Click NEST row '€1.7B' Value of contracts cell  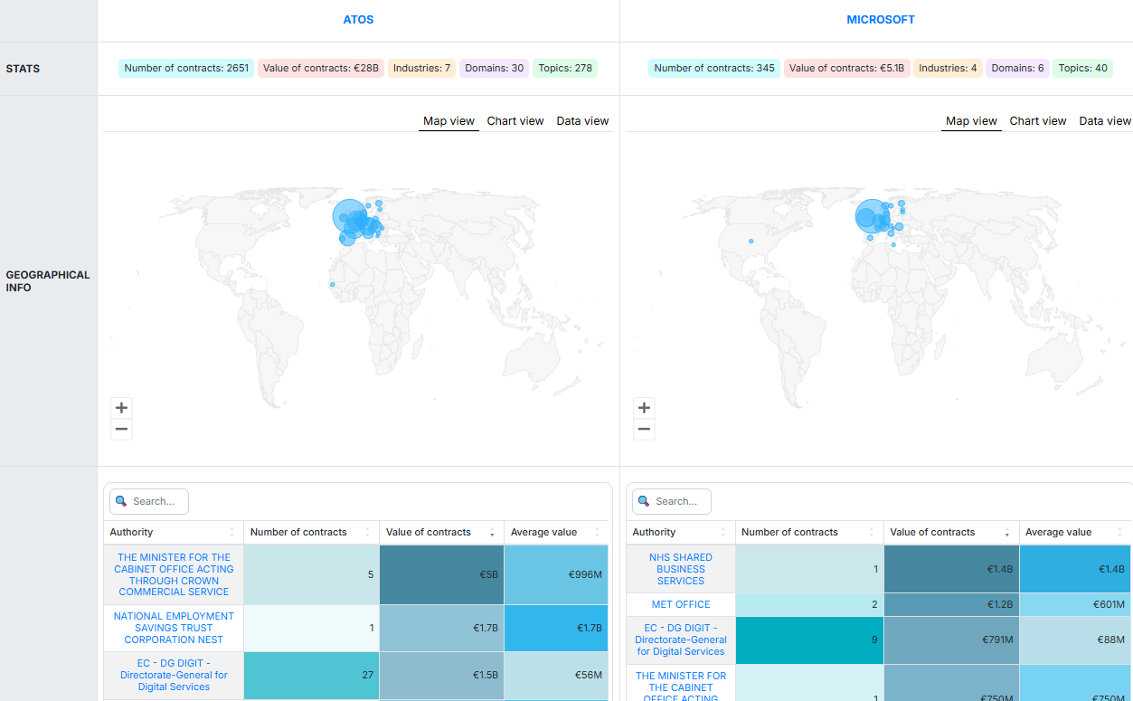441,628
